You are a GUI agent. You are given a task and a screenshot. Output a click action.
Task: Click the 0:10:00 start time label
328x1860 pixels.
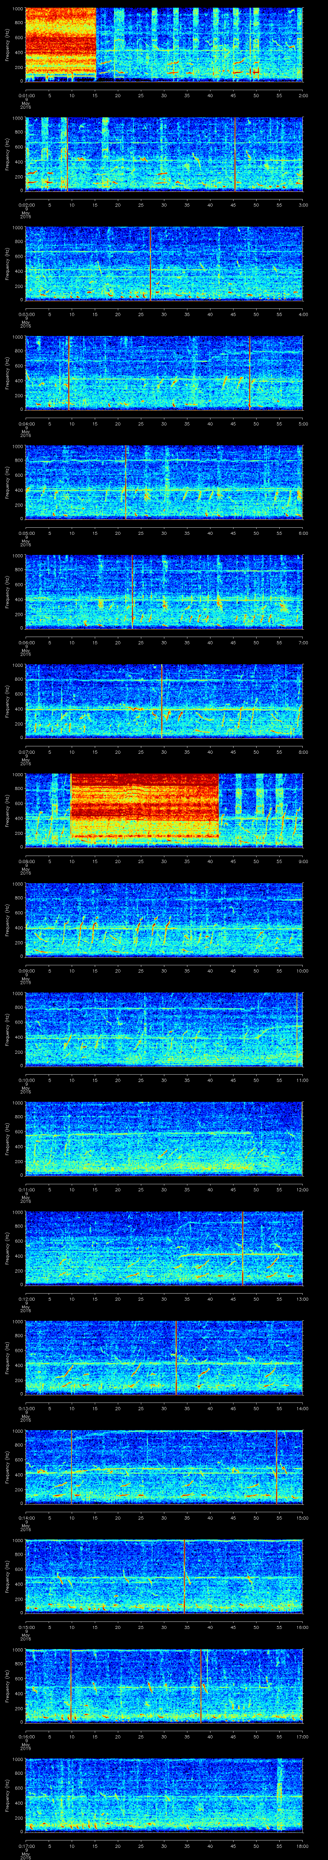coord(26,1080)
